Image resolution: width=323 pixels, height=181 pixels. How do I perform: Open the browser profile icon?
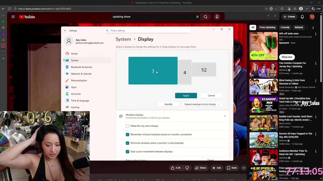click(x=301, y=9)
